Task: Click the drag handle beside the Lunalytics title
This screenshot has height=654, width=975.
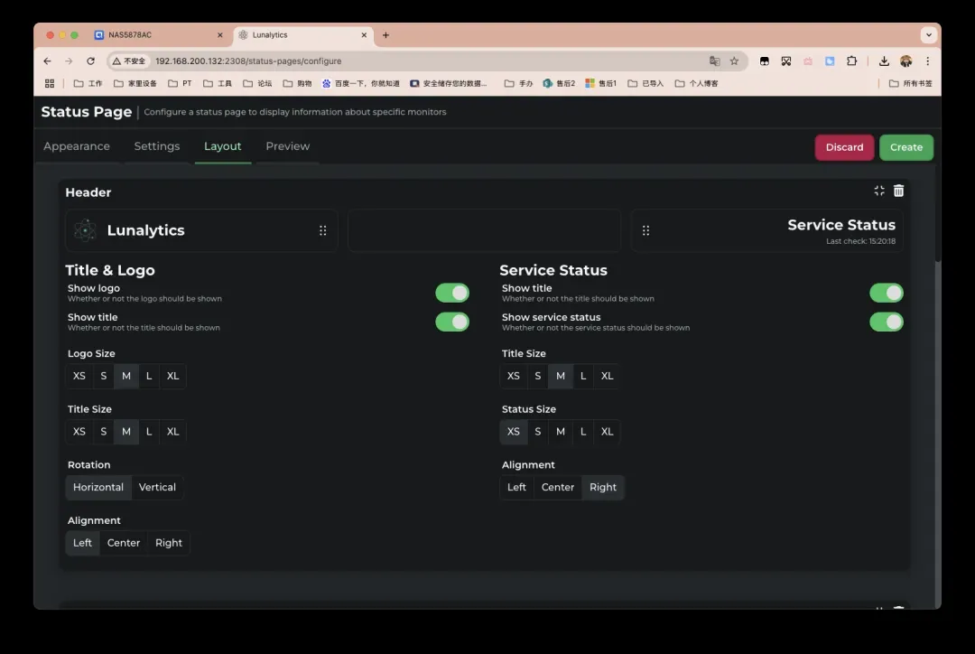Action: [323, 230]
